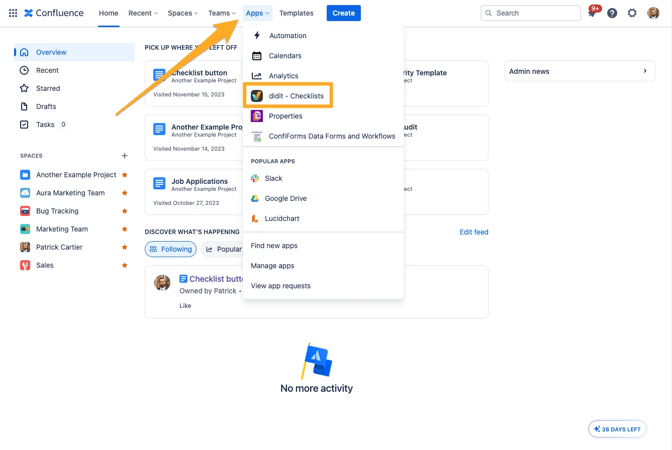Expand the Spaces dropdown menu
Viewport: 672px width, 450px height.
pos(182,13)
